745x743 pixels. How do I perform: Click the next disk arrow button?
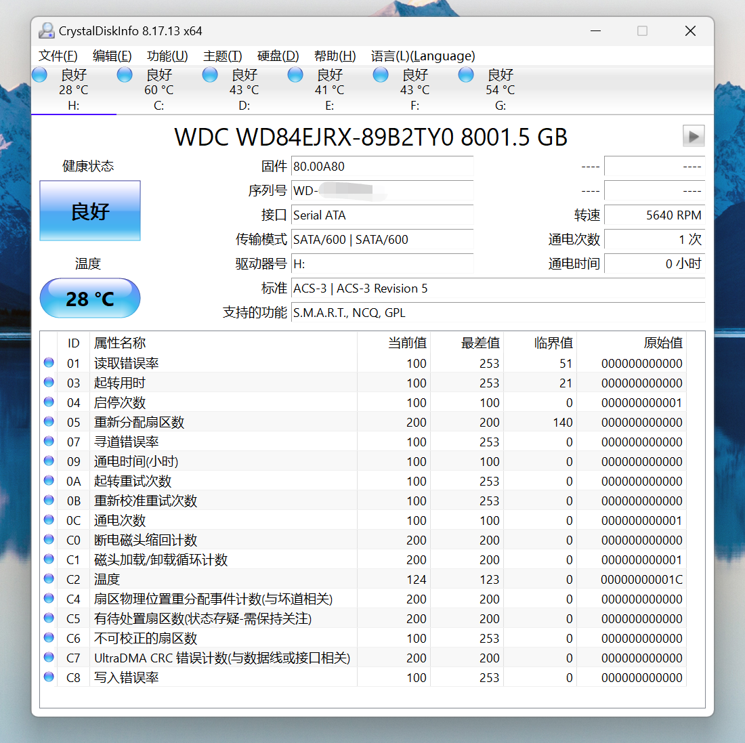click(694, 136)
